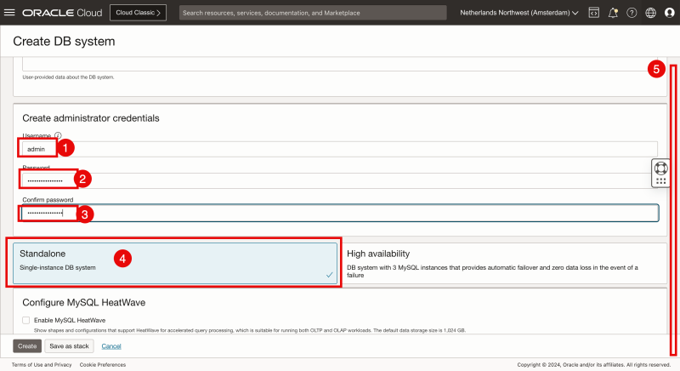The image size is (680, 371).
Task: Expand the Netherlands Northwest region dropdown
Action: (519, 13)
